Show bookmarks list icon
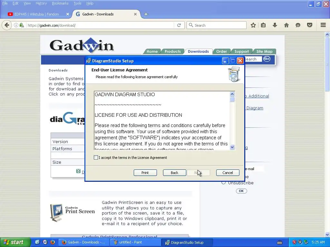 coord(263,25)
